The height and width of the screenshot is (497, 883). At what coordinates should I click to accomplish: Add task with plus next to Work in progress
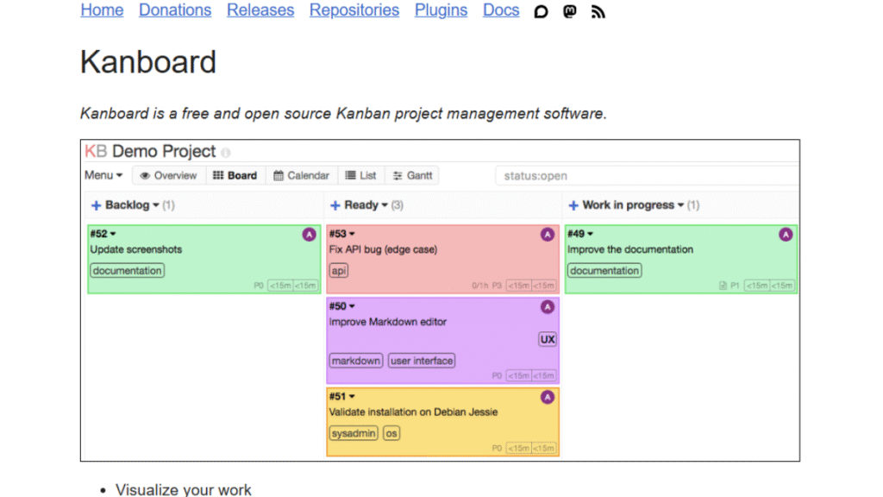click(573, 205)
